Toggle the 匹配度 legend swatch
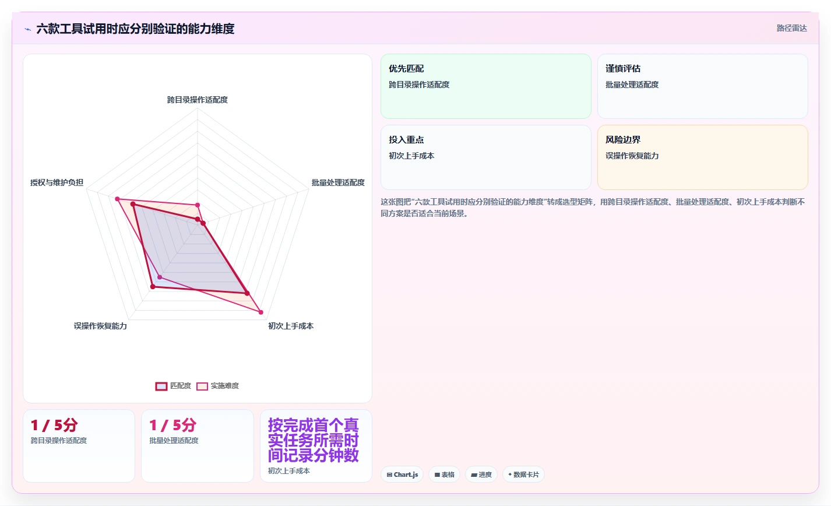831x506 pixels. point(161,386)
